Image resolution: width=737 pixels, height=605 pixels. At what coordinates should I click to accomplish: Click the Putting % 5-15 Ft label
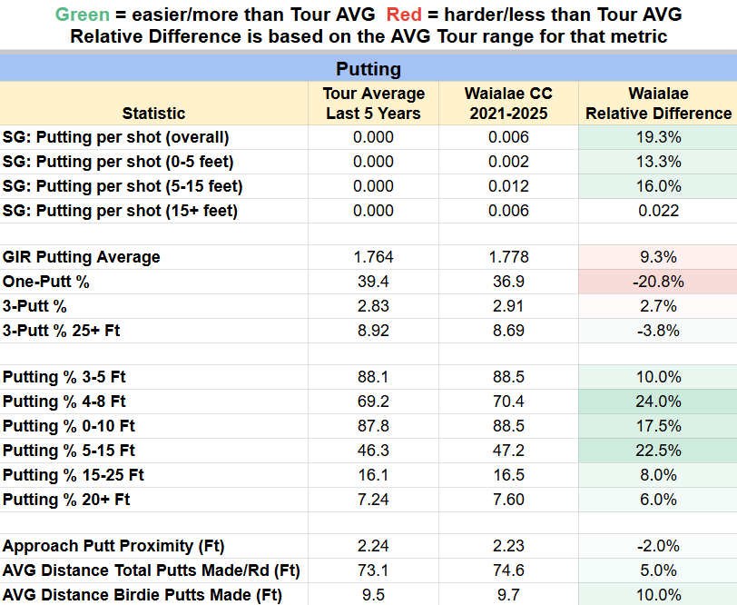69,451
